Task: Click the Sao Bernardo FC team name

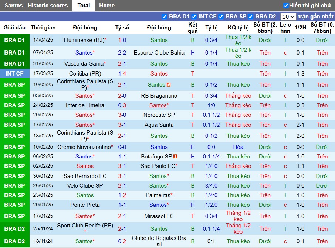Action: click(x=85, y=176)
